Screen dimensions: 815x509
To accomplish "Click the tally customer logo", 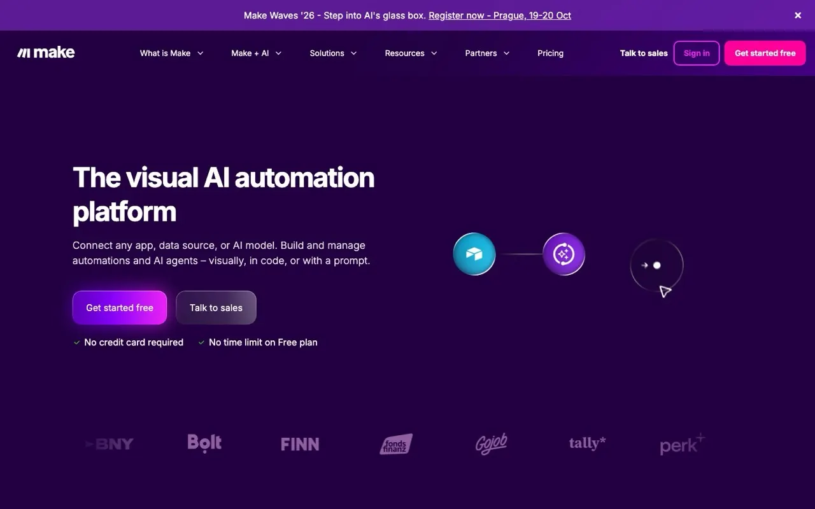I will click(x=587, y=443).
